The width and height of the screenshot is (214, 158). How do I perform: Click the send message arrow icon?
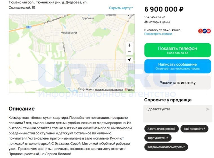(x=208, y=109)
